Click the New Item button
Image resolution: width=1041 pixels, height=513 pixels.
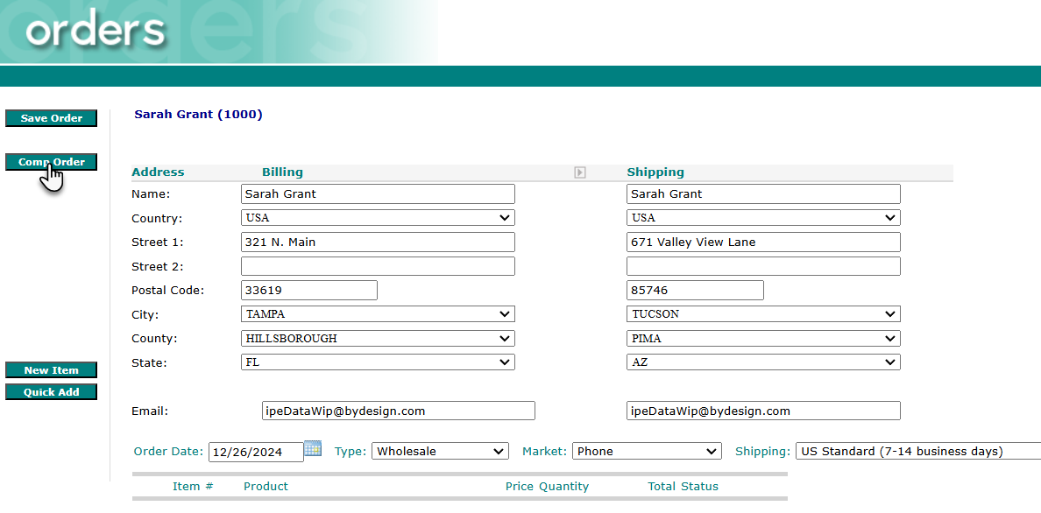[51, 370]
